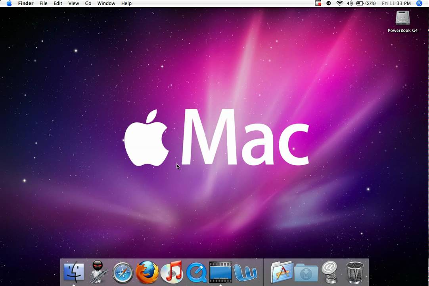Click the Fri 11:33 PM clock

pyautogui.click(x=396, y=3)
